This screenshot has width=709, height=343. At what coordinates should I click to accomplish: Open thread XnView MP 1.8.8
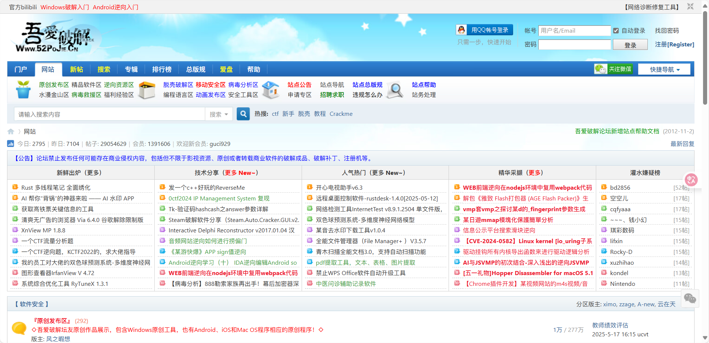tap(43, 230)
